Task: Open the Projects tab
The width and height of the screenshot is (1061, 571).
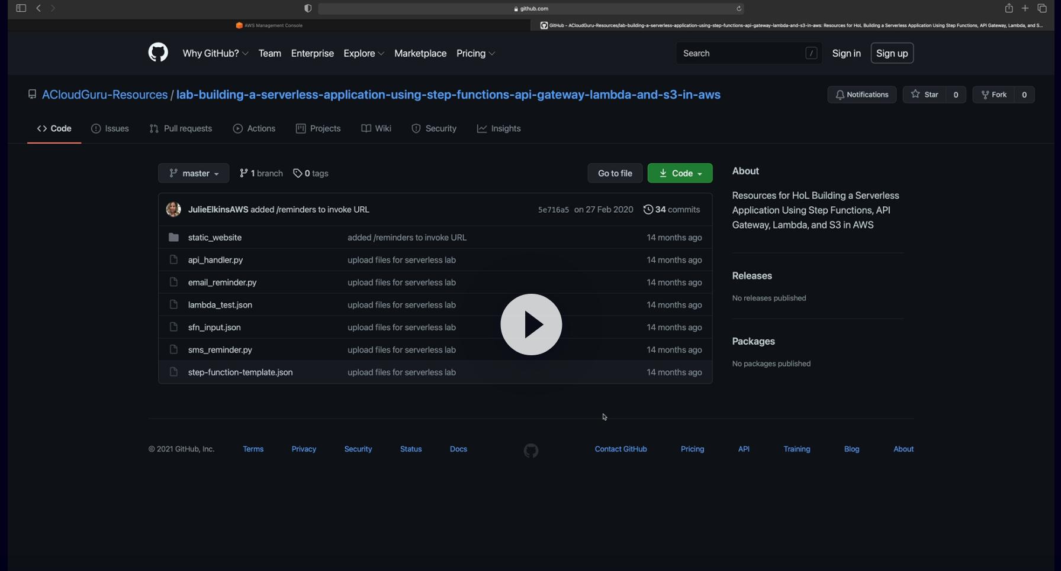Action: point(319,129)
